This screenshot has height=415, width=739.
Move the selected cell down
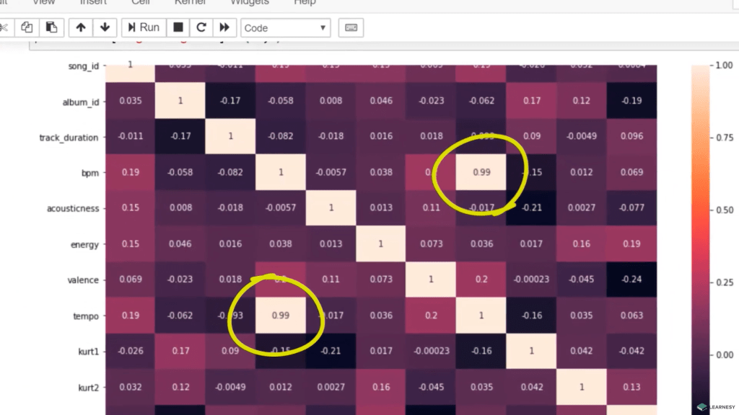pyautogui.click(x=105, y=27)
